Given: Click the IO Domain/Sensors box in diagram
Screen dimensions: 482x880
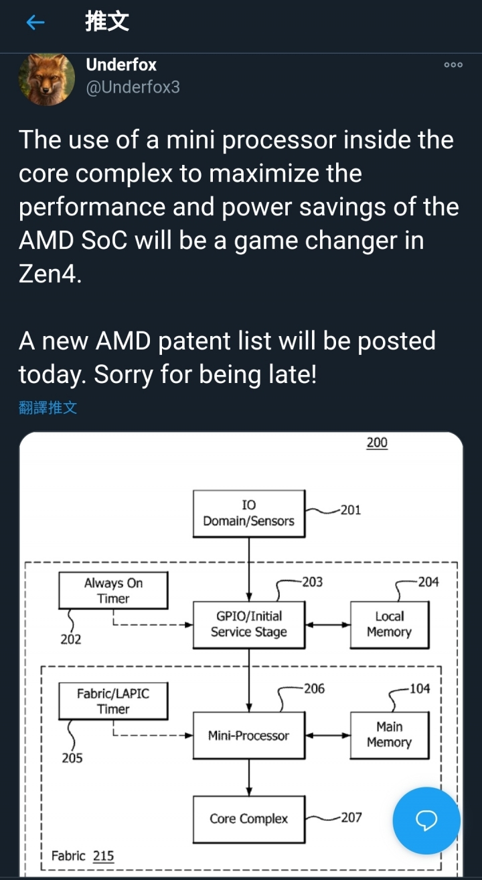Looking at the screenshot, I should [x=249, y=513].
